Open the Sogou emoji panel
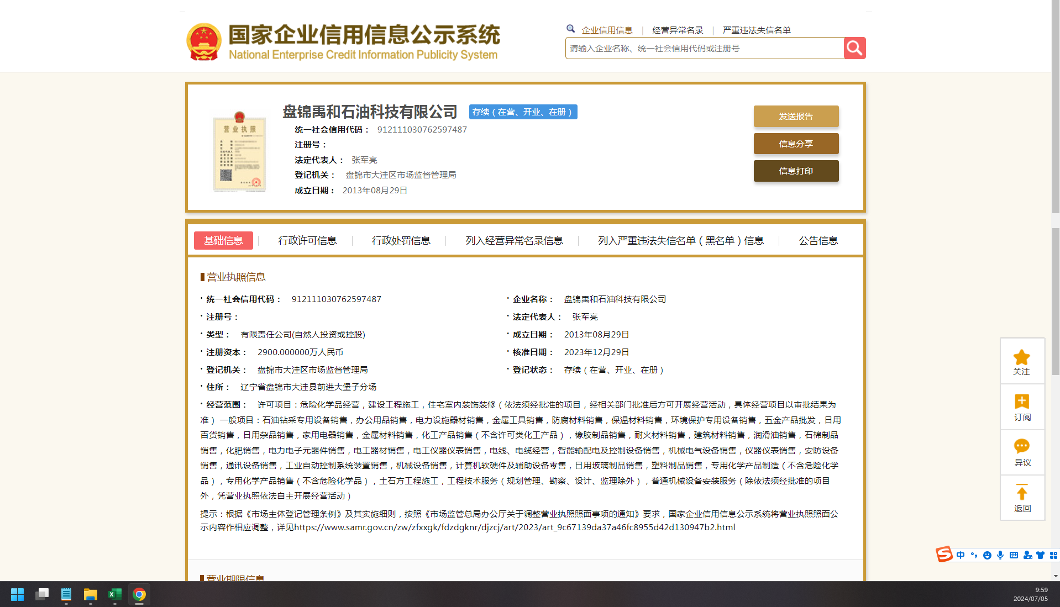The width and height of the screenshot is (1060, 607). pos(987,555)
